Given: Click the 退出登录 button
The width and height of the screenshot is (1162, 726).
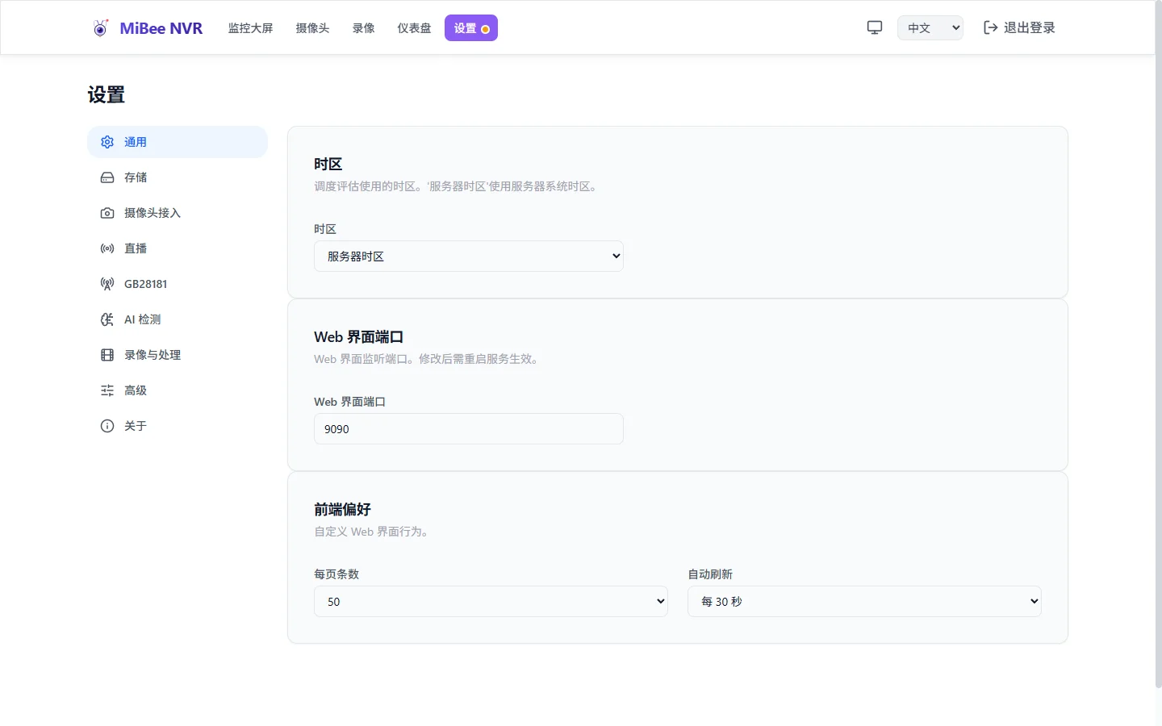Looking at the screenshot, I should [x=1019, y=27].
